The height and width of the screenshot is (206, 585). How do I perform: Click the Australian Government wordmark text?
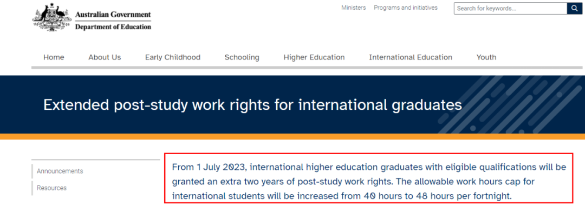point(113,15)
